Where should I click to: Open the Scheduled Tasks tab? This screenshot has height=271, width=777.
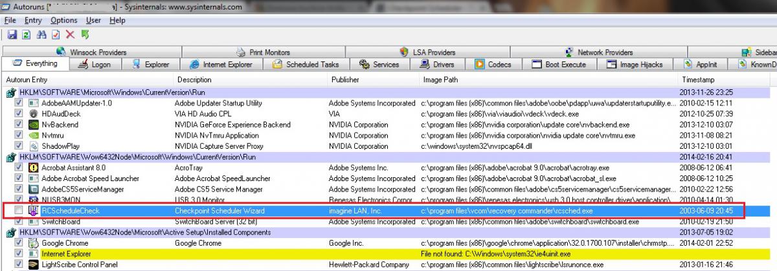click(x=306, y=65)
